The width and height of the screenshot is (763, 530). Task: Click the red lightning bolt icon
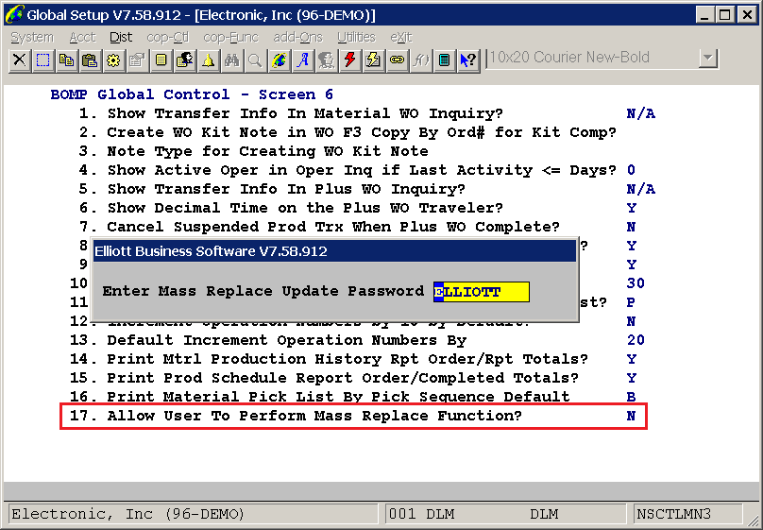click(350, 60)
